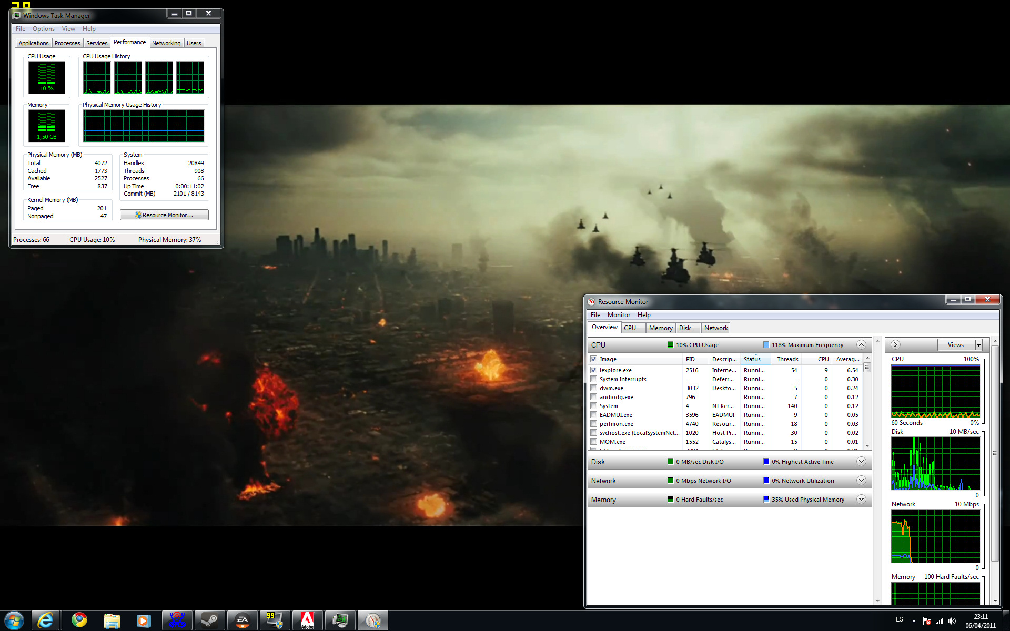This screenshot has width=1010, height=631.
Task: Click the process list vertical scrollbar thumb
Action: (867, 368)
